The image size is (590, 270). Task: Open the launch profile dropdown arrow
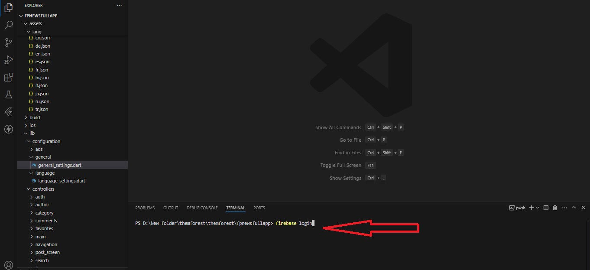coord(538,208)
